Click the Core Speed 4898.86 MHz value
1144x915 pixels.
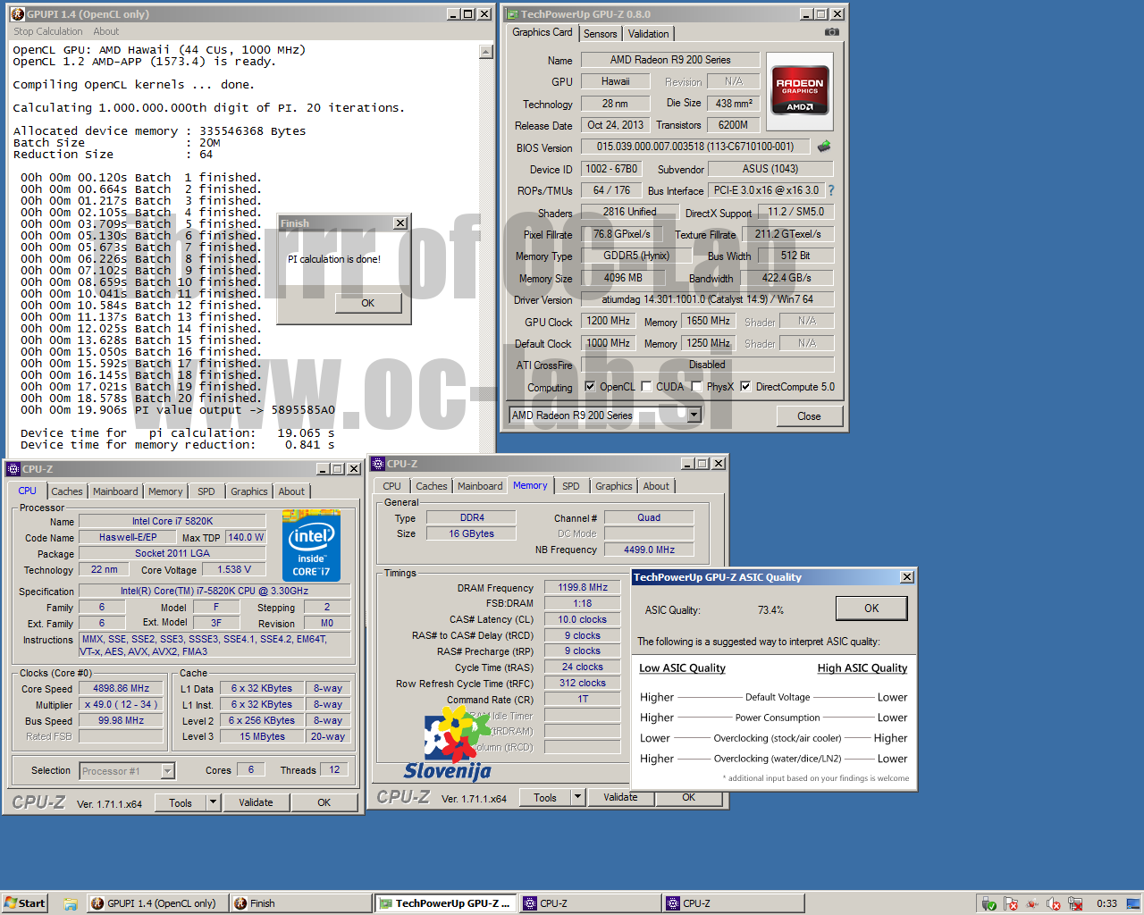coord(122,689)
